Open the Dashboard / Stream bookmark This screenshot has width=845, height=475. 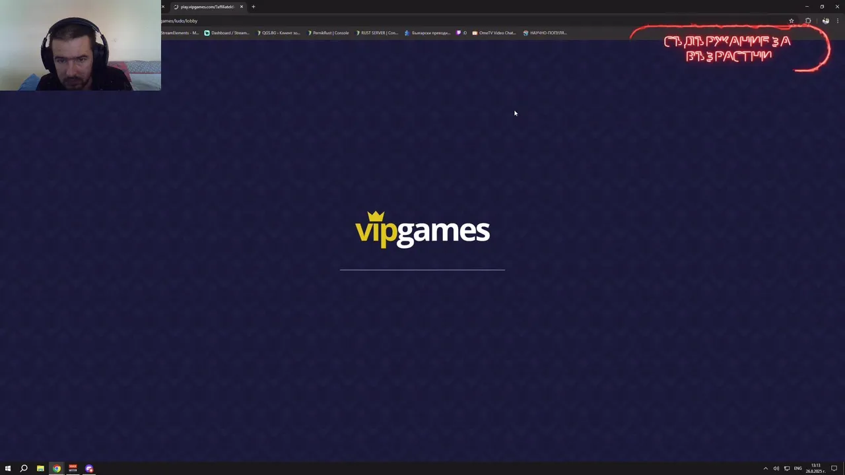click(x=226, y=32)
